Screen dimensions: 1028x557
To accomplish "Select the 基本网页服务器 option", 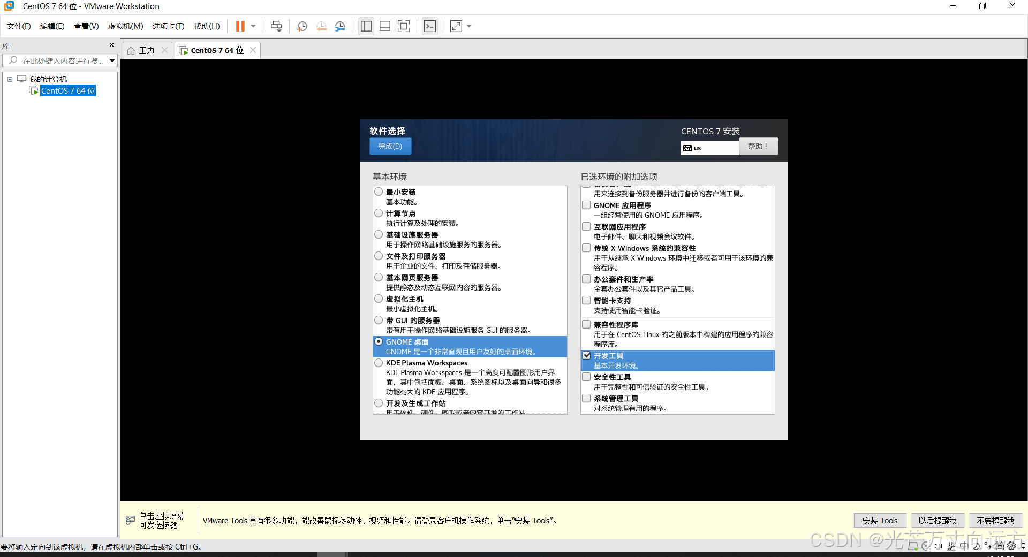I will (x=379, y=277).
